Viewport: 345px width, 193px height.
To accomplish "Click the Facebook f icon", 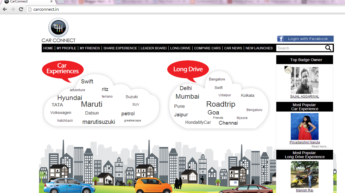I will pyautogui.click(x=280, y=39).
